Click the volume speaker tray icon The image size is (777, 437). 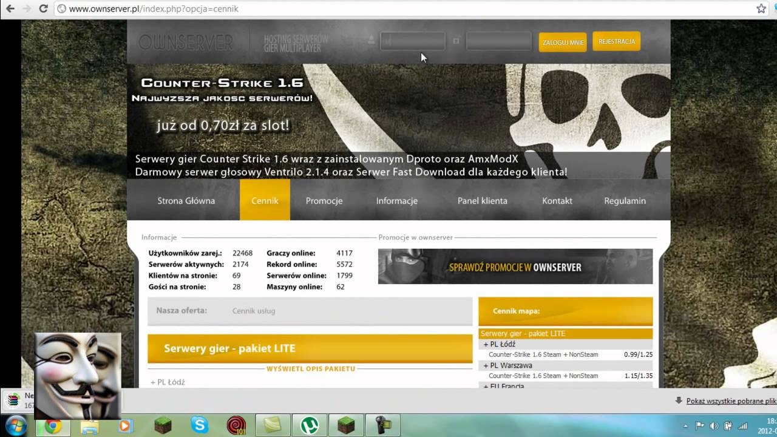pos(714,426)
